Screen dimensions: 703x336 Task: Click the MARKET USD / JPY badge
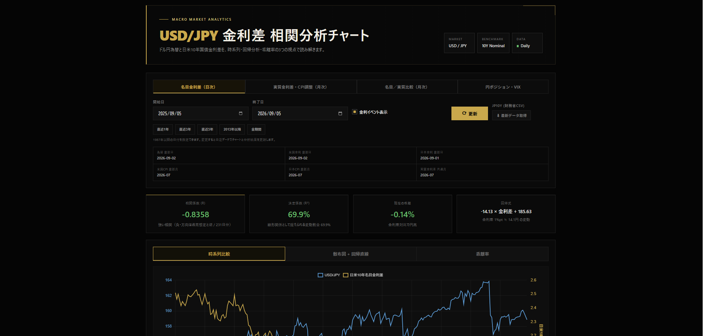[x=459, y=43]
